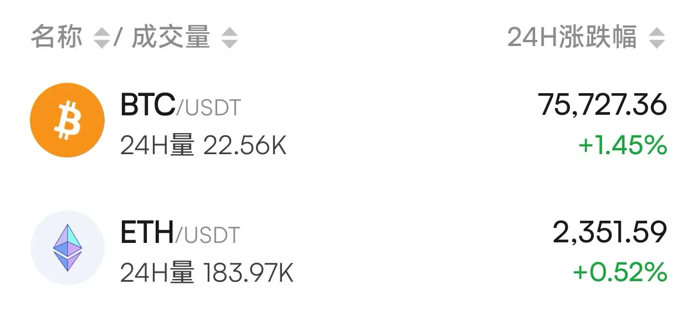This screenshot has width=698, height=320.
Task: Click ETH 24H量 183.97K volume text
Action: [207, 273]
